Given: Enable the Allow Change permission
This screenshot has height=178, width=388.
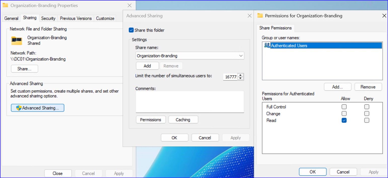Looking at the screenshot, I should tap(344, 113).
